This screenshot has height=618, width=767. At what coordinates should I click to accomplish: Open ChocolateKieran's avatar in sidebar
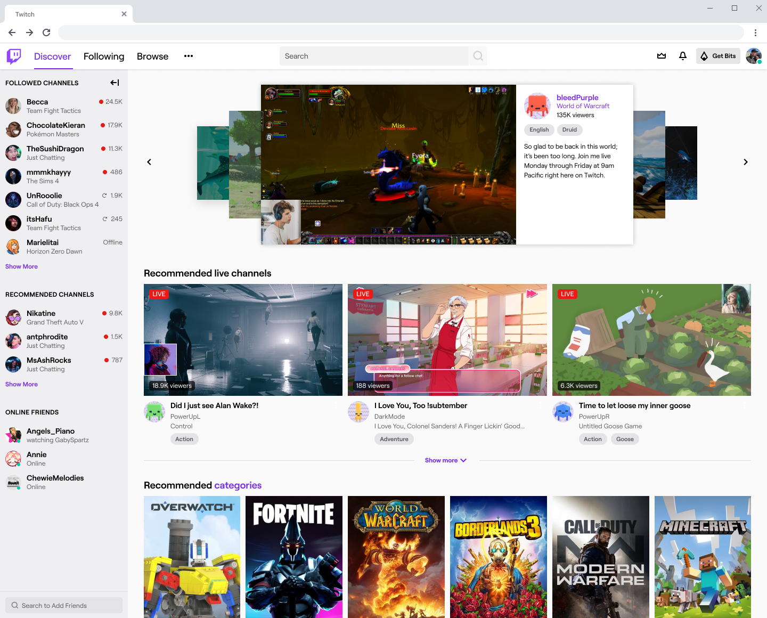[13, 129]
